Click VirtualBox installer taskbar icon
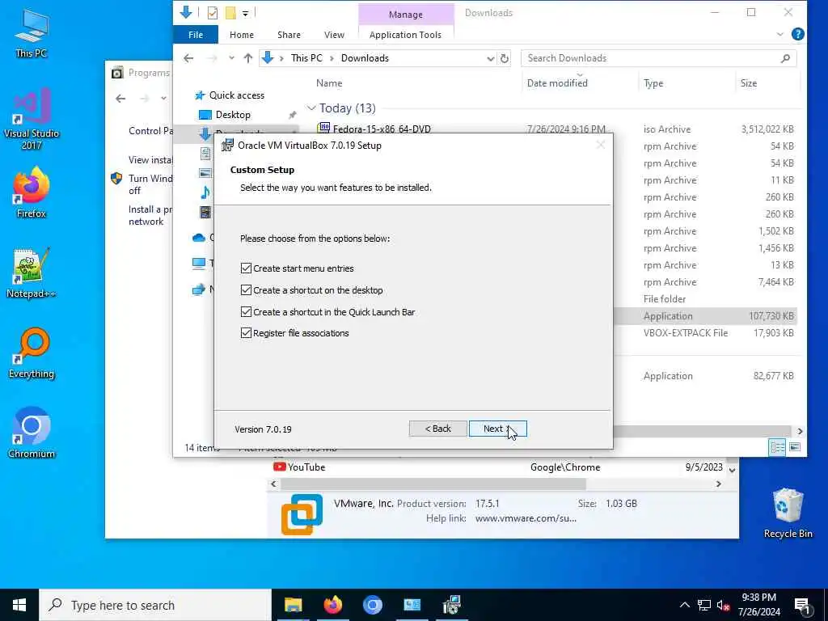 451,605
